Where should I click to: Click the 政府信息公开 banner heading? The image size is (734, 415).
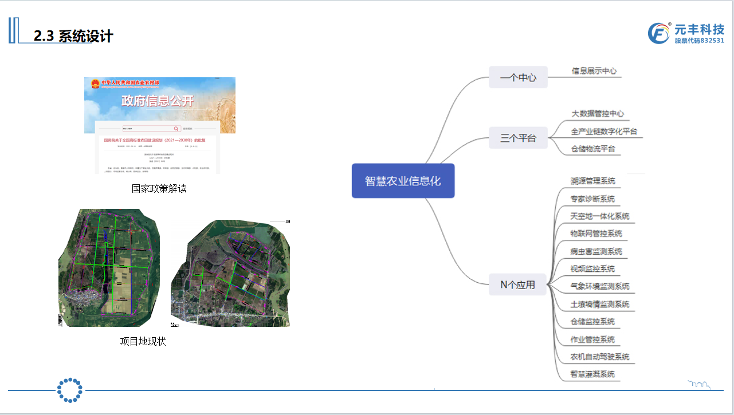[x=157, y=101]
